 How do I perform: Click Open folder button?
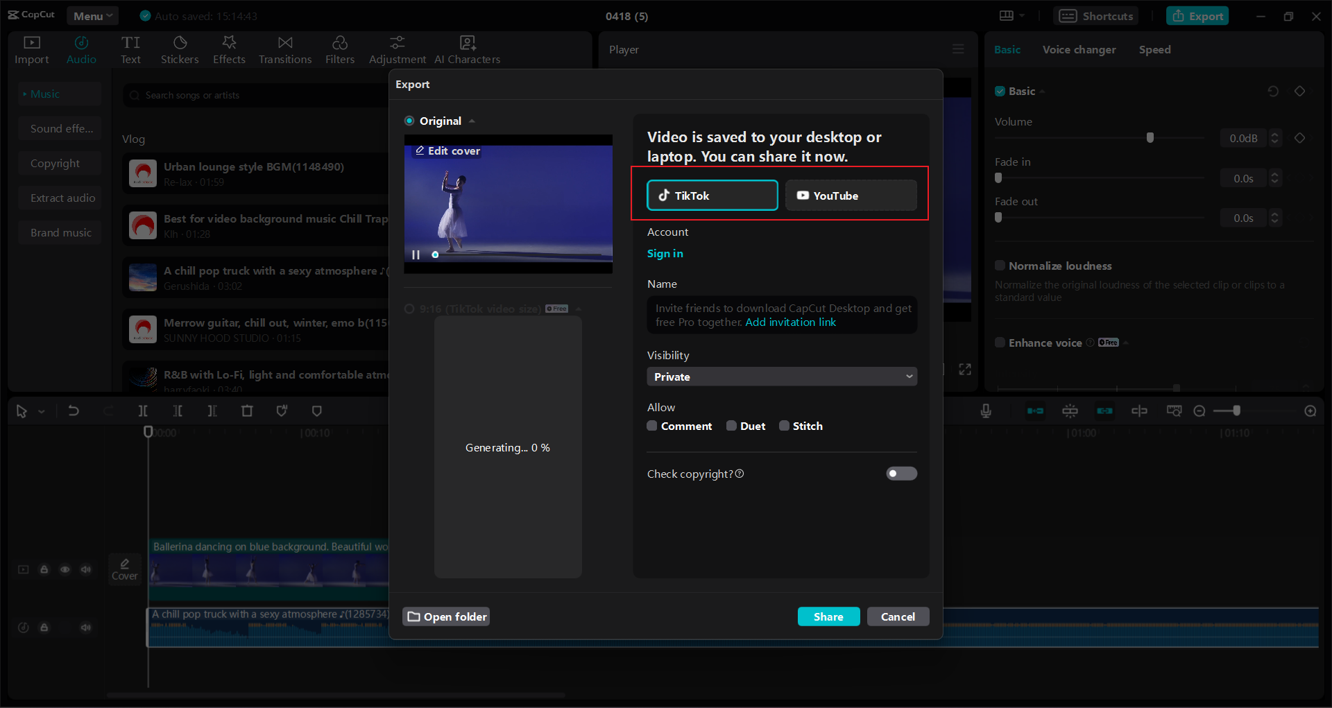pos(446,616)
